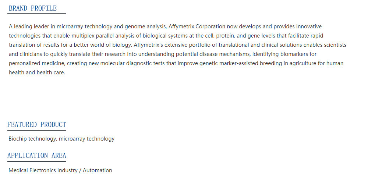Click 'Medical Electronics Industry / Automation' text
Screen dimensions: 368x184
pos(60,170)
